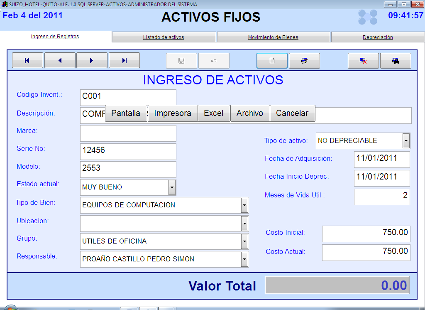Click the new blank record icon
This screenshot has height=310, width=425.
tap(272, 61)
